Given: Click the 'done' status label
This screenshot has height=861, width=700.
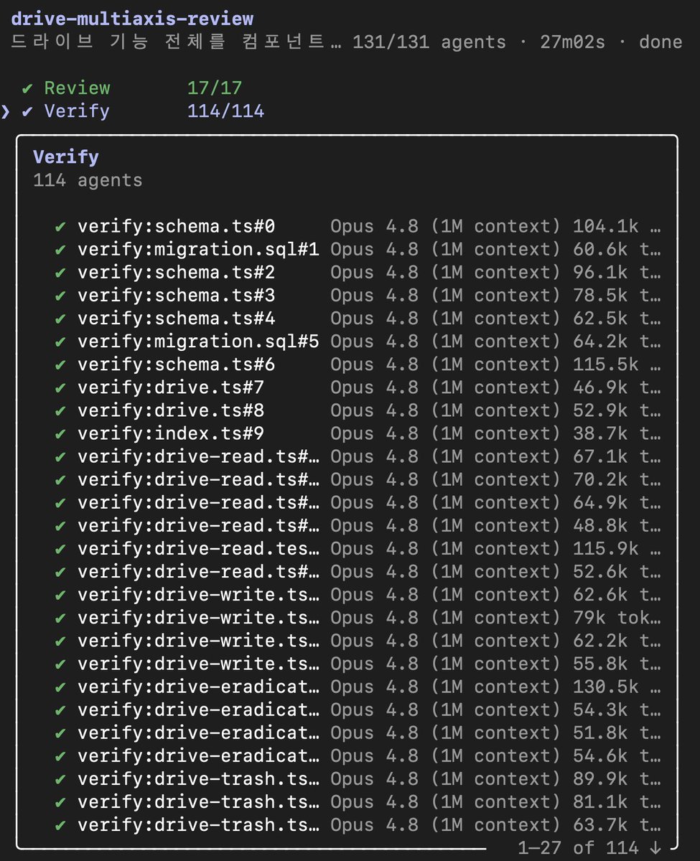Looking at the screenshot, I should 661,42.
